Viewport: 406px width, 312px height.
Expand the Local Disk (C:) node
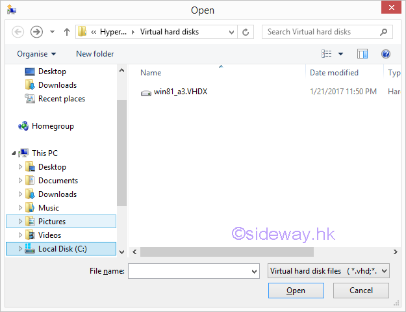(x=21, y=249)
